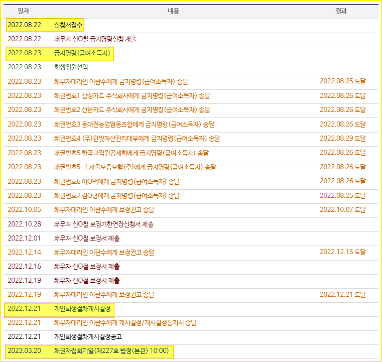Select the 개인회생절차개시결정 entry
Viewport: 382px width, 362px height.
(82, 309)
